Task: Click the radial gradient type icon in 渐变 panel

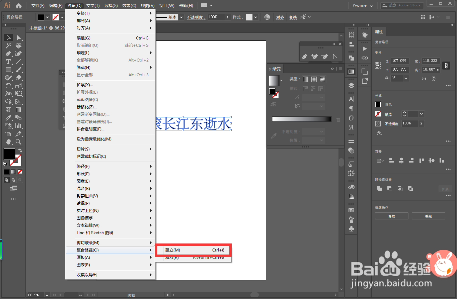Action: click(x=314, y=79)
